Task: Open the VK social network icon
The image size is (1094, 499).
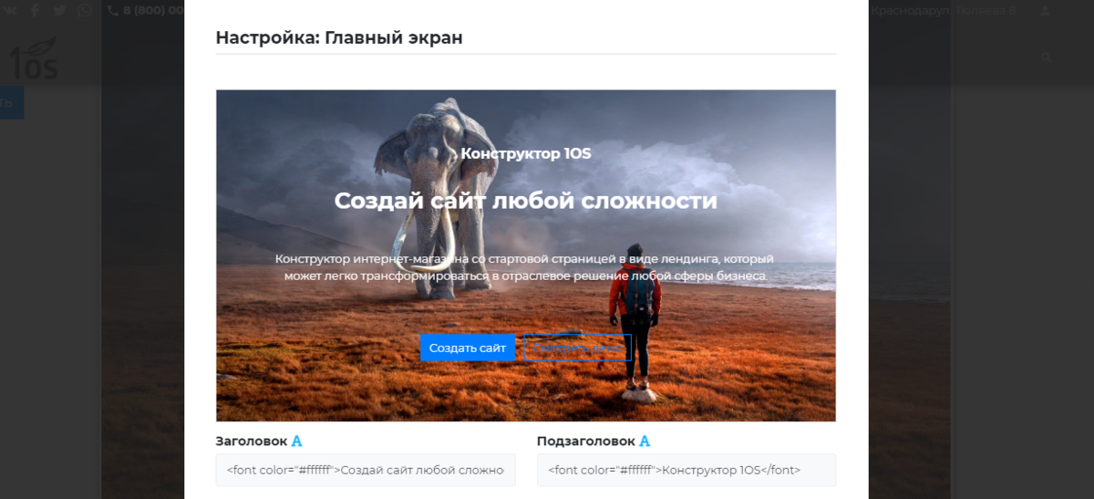Action: [9, 10]
